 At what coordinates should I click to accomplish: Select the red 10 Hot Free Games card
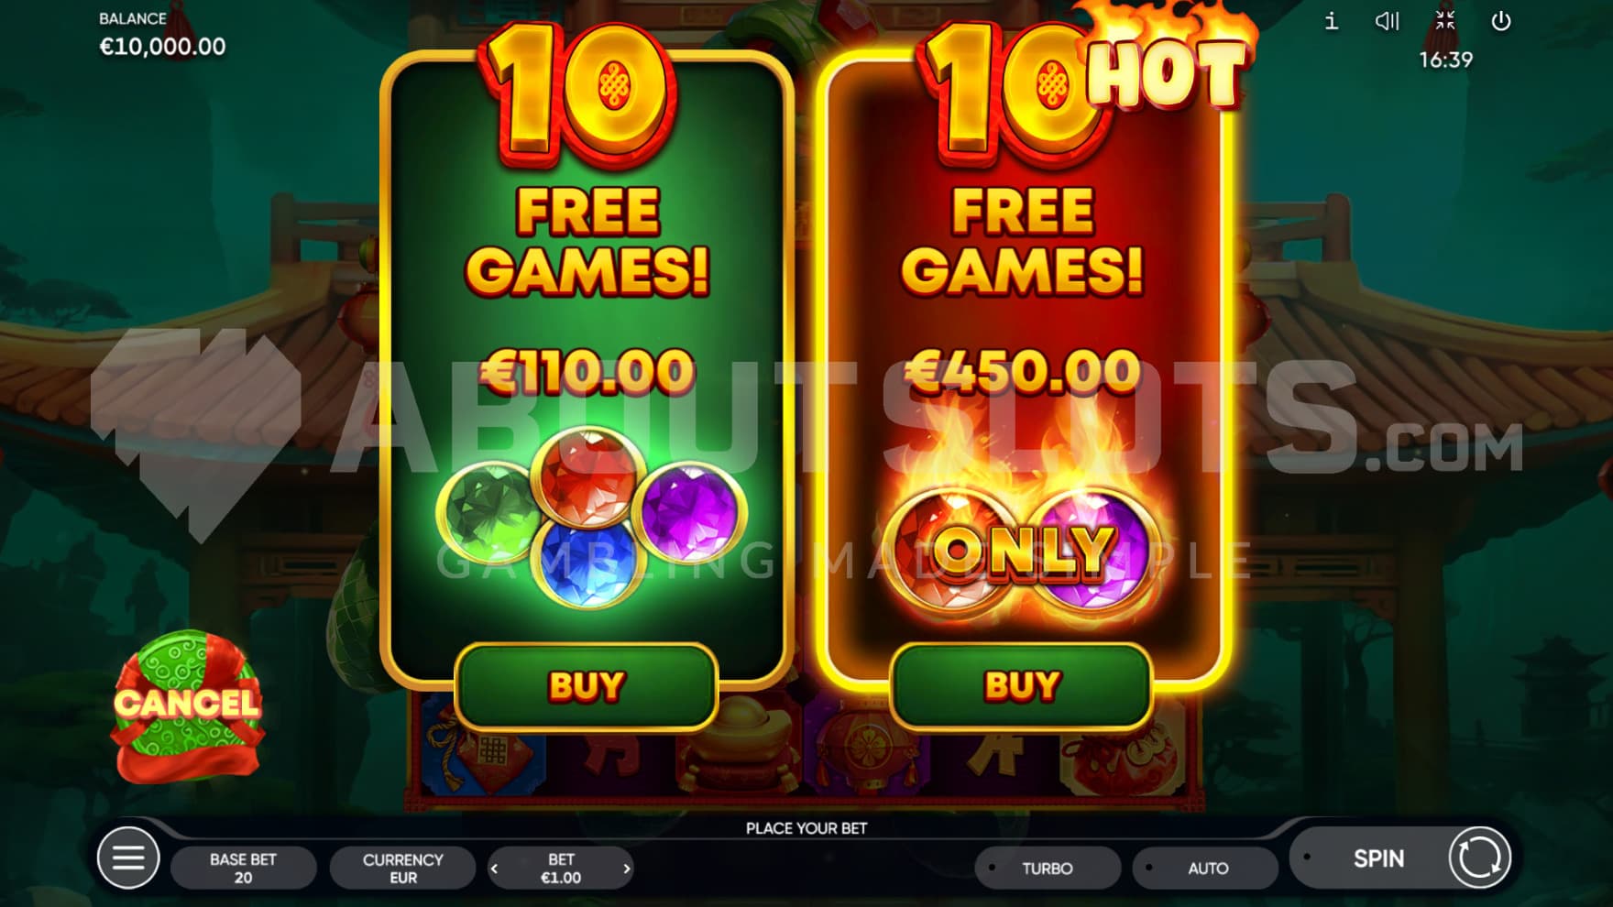tap(1023, 366)
